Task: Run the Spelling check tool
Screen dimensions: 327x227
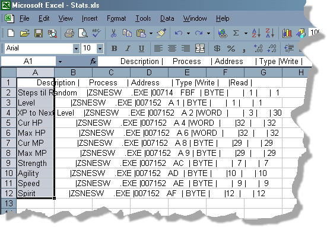Action: pyautogui.click(x=97, y=33)
